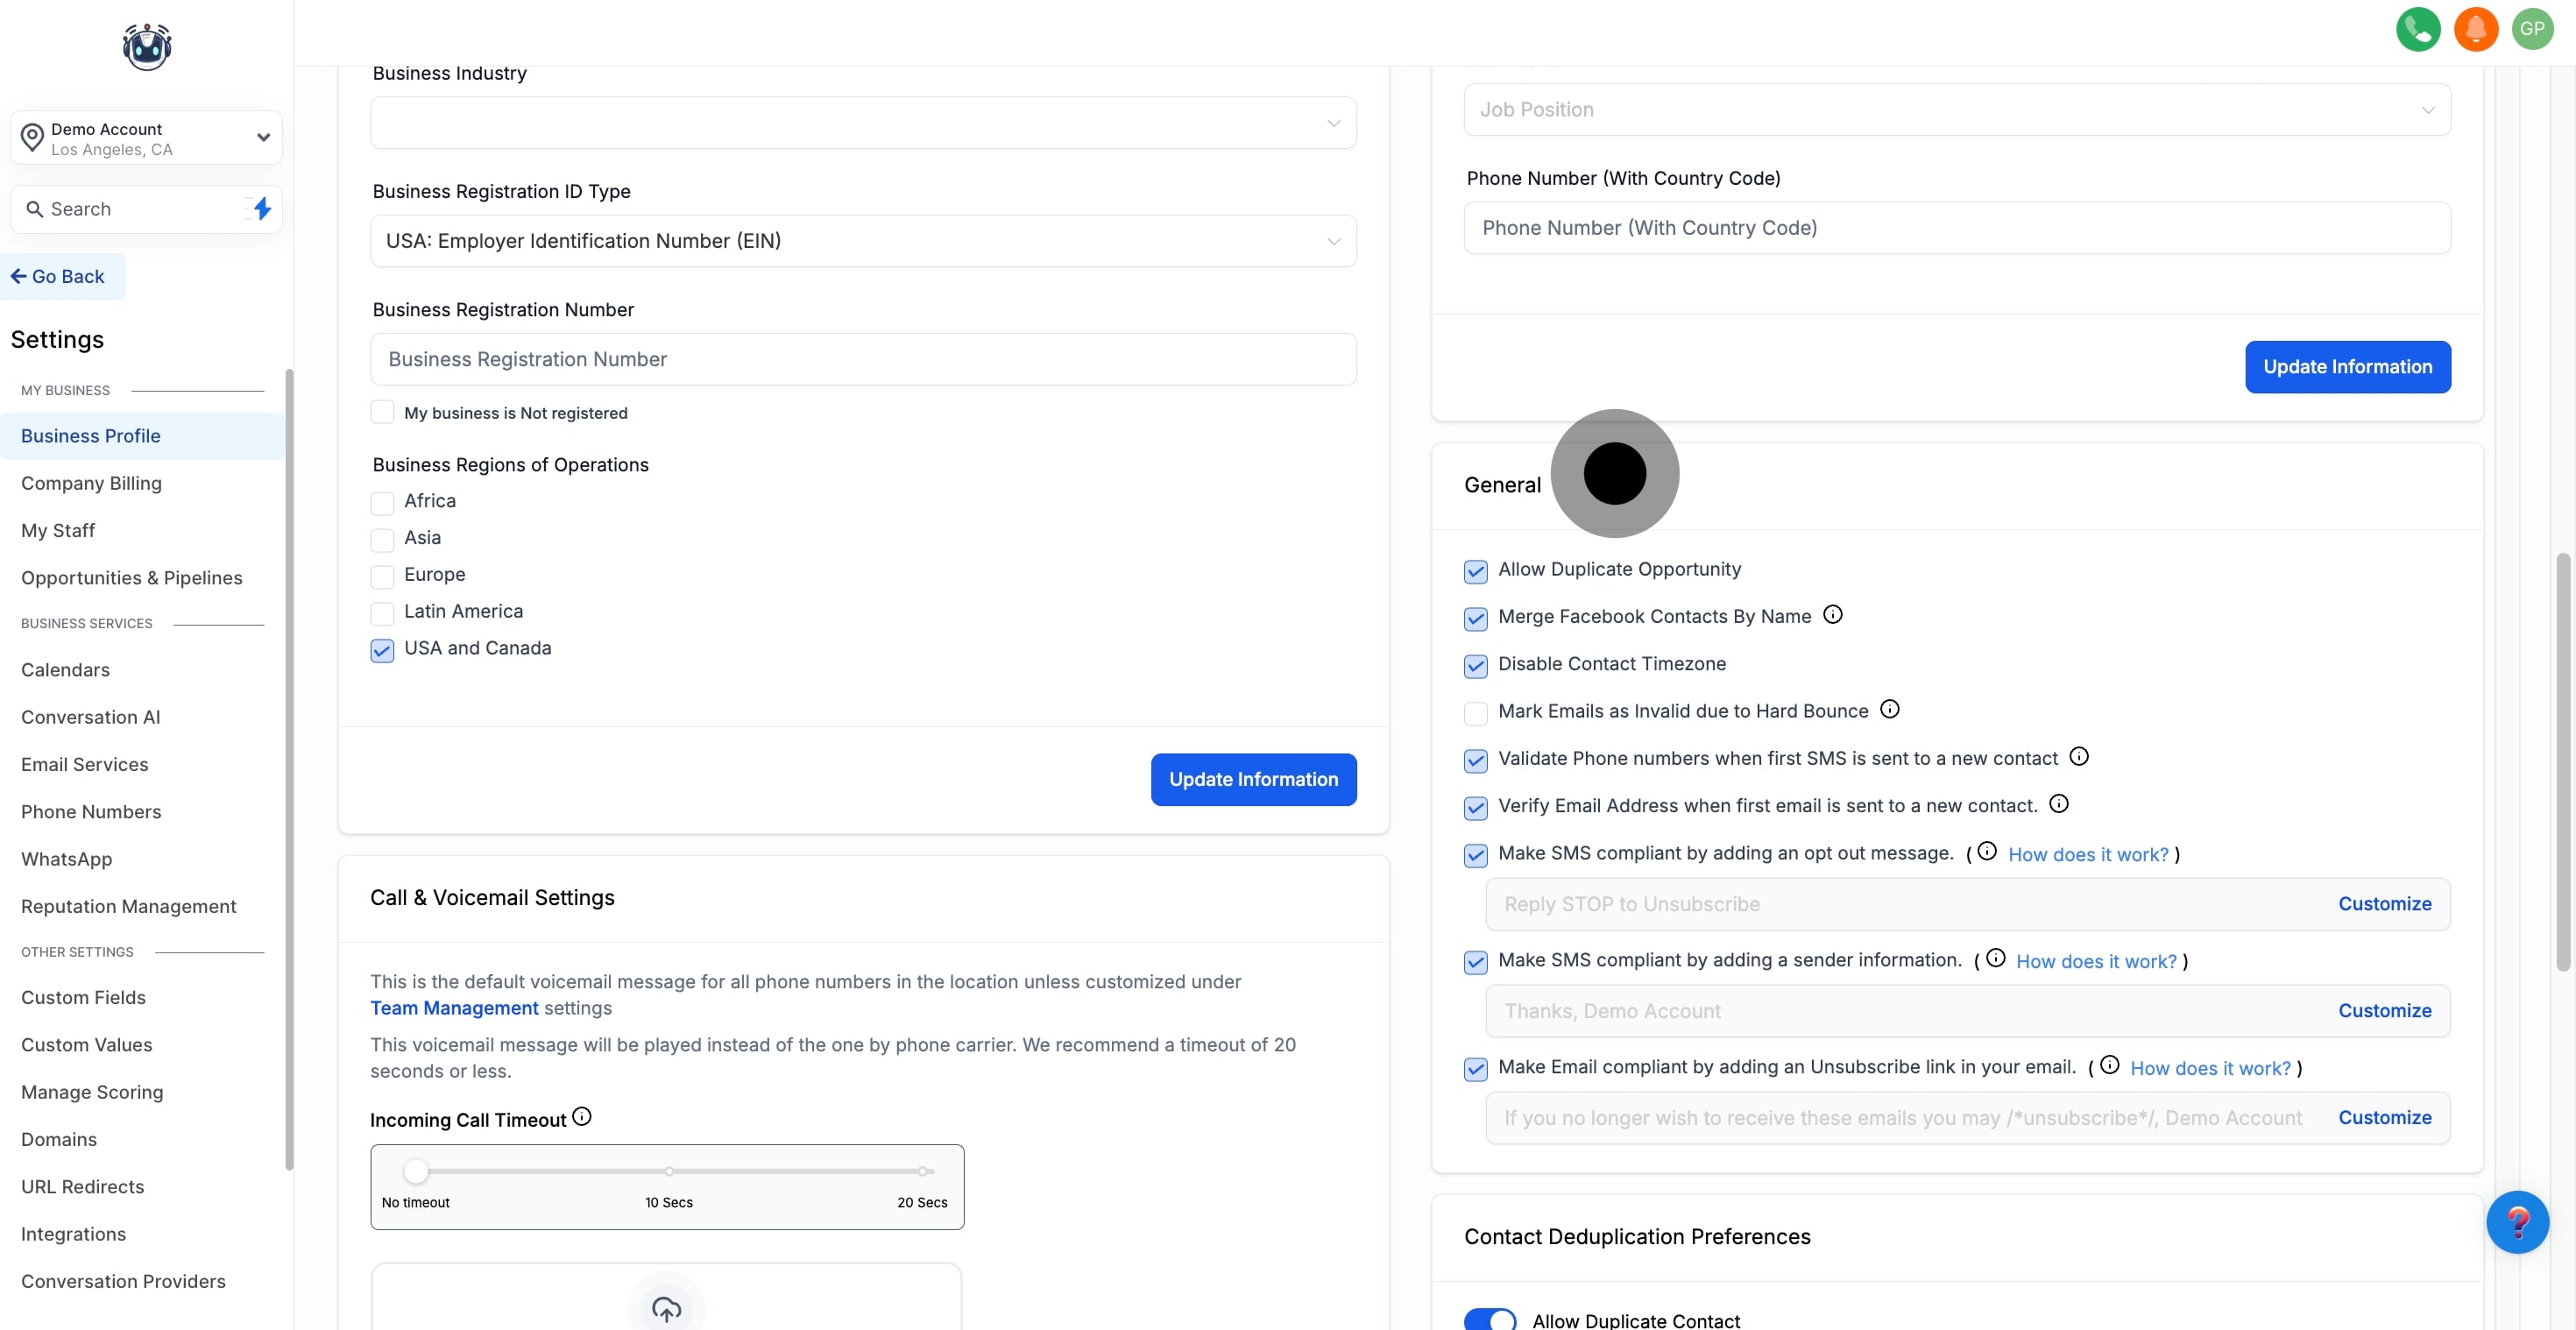The height and width of the screenshot is (1330, 2576).
Task: Click the Team Management link
Action: 454,1008
